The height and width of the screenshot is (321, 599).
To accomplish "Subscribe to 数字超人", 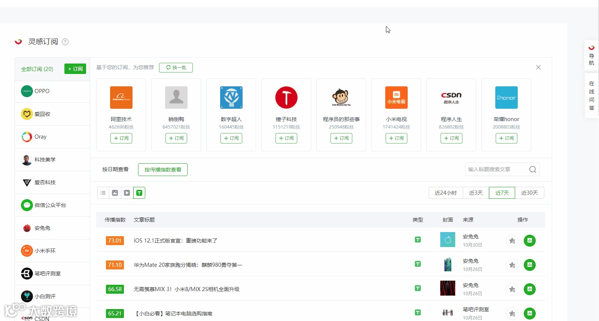I will click(231, 138).
